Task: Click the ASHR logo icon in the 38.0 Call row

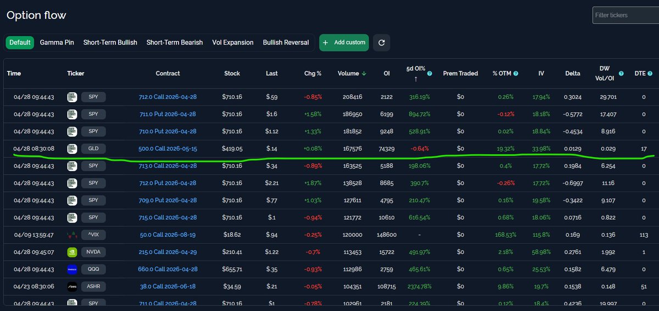Action: point(72,287)
